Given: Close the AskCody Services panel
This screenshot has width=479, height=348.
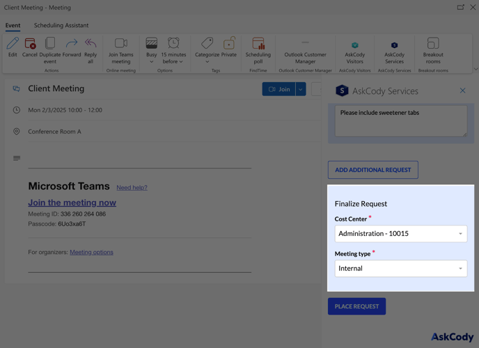Looking at the screenshot, I should 462,90.
